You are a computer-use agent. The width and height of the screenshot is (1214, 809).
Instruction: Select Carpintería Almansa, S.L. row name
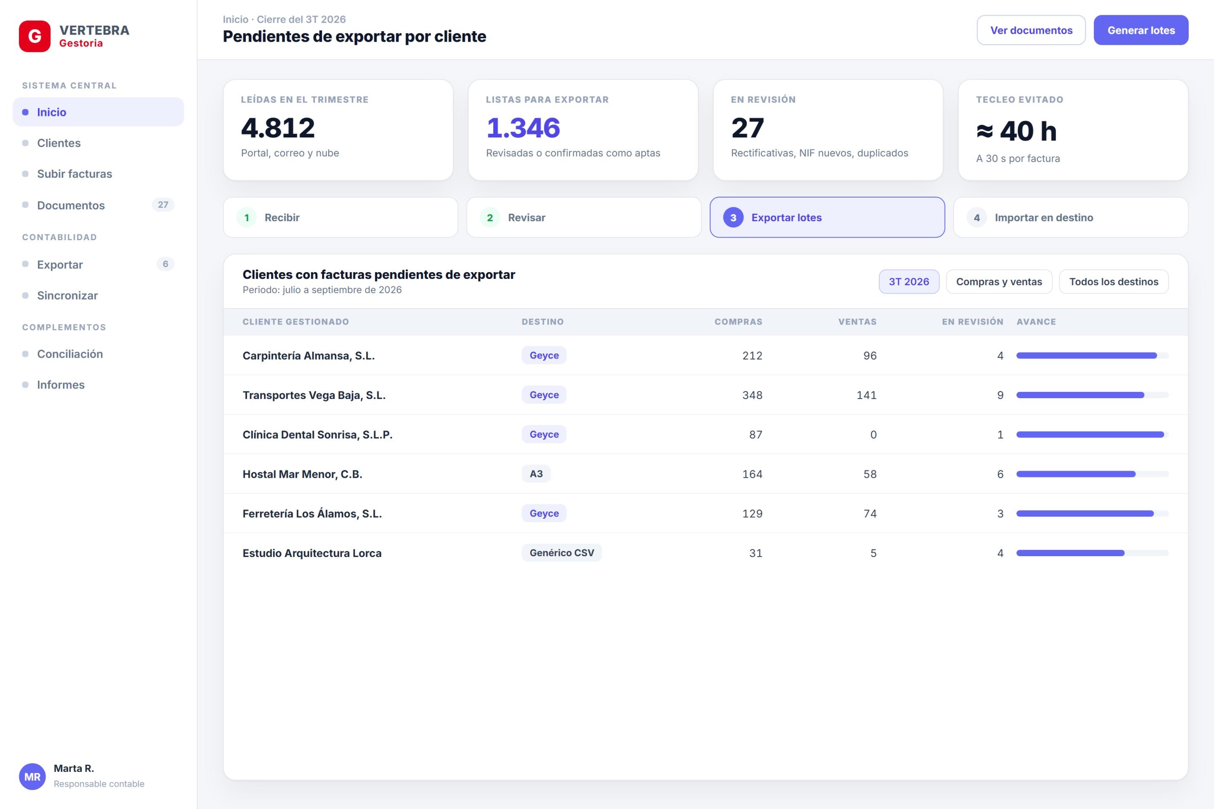pos(309,356)
